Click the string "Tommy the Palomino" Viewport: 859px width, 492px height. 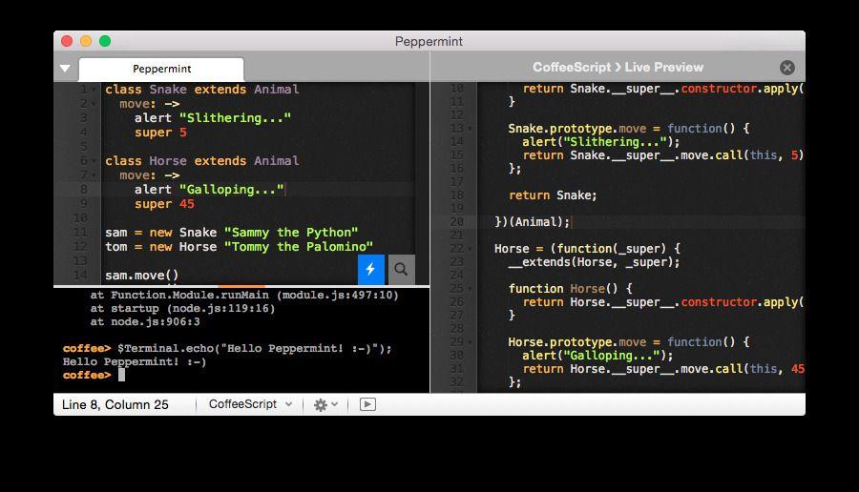click(299, 247)
